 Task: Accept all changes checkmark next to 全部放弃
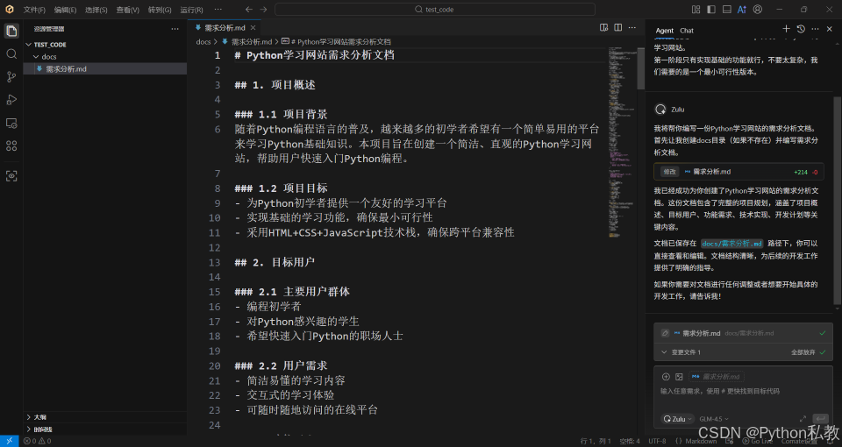point(823,352)
